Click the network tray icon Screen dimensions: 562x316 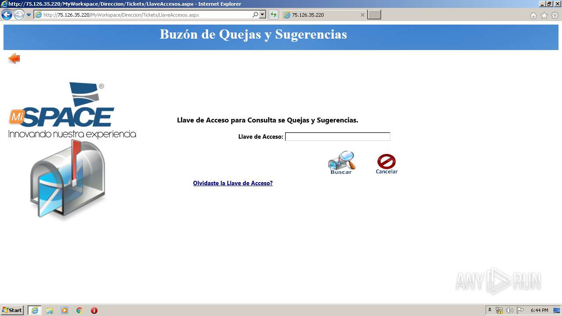pyautogui.click(x=499, y=310)
